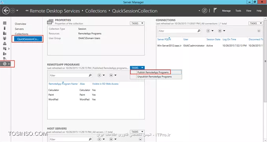Open the DNS role icon in sidebar
The height and width of the screenshot is (142, 267).
pyautogui.click(x=5, y=44)
